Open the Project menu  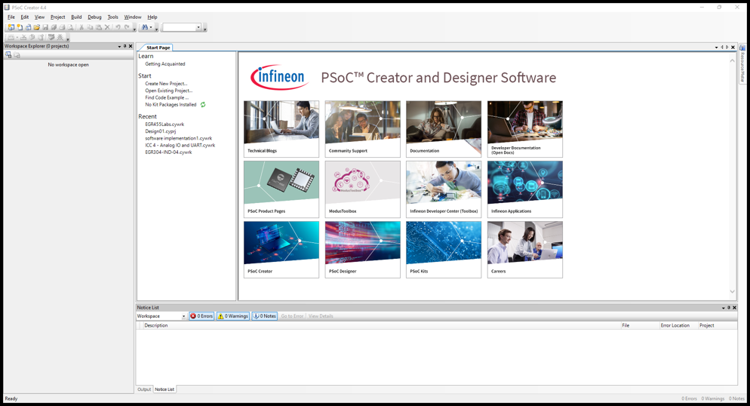58,17
